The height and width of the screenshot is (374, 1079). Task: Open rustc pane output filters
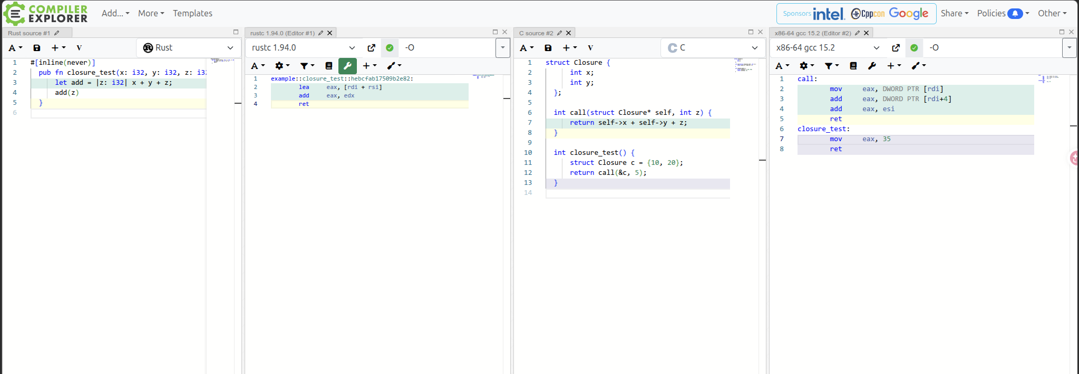coord(307,66)
